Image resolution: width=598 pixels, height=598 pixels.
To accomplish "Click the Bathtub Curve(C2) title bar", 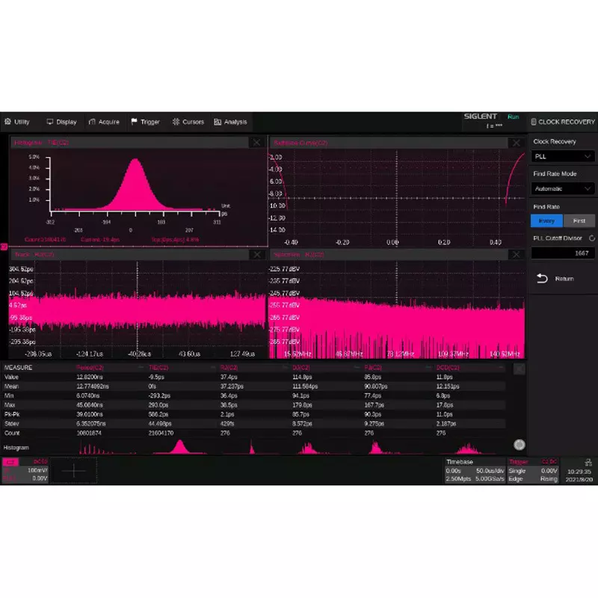I will [x=389, y=143].
